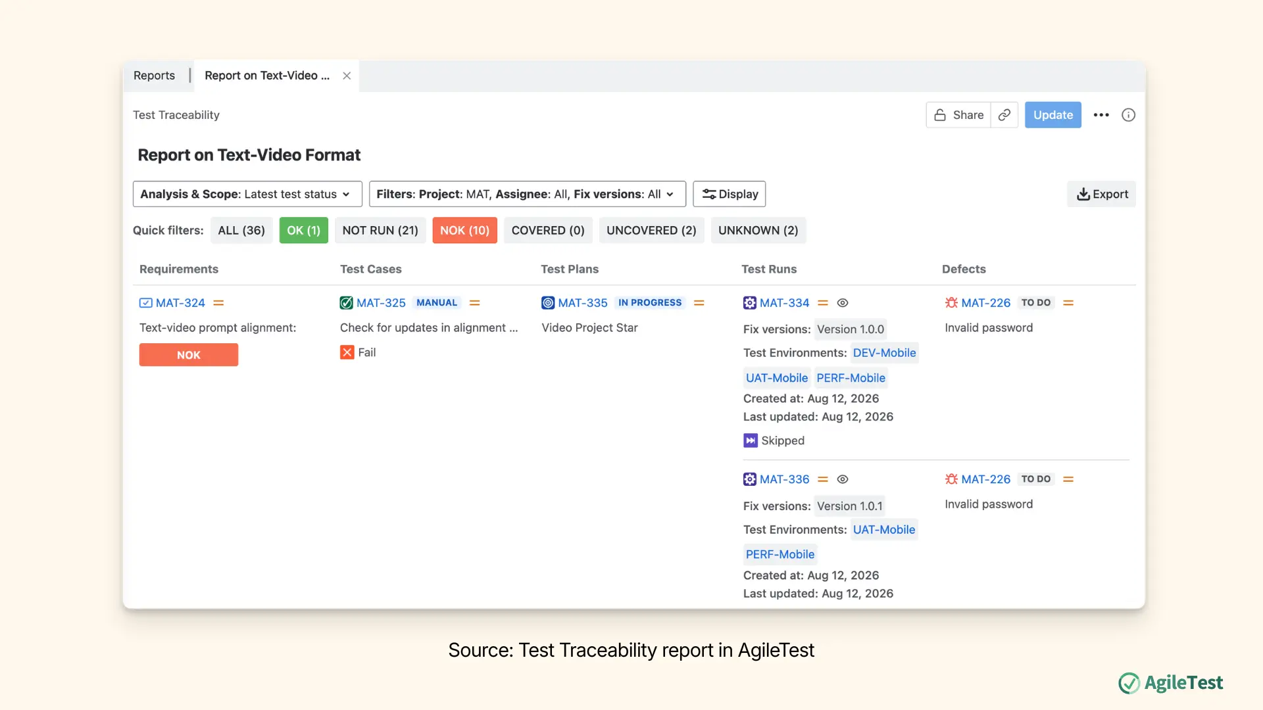Toggle the OK (1) quick filter
The width and height of the screenshot is (1263, 710).
click(x=303, y=230)
